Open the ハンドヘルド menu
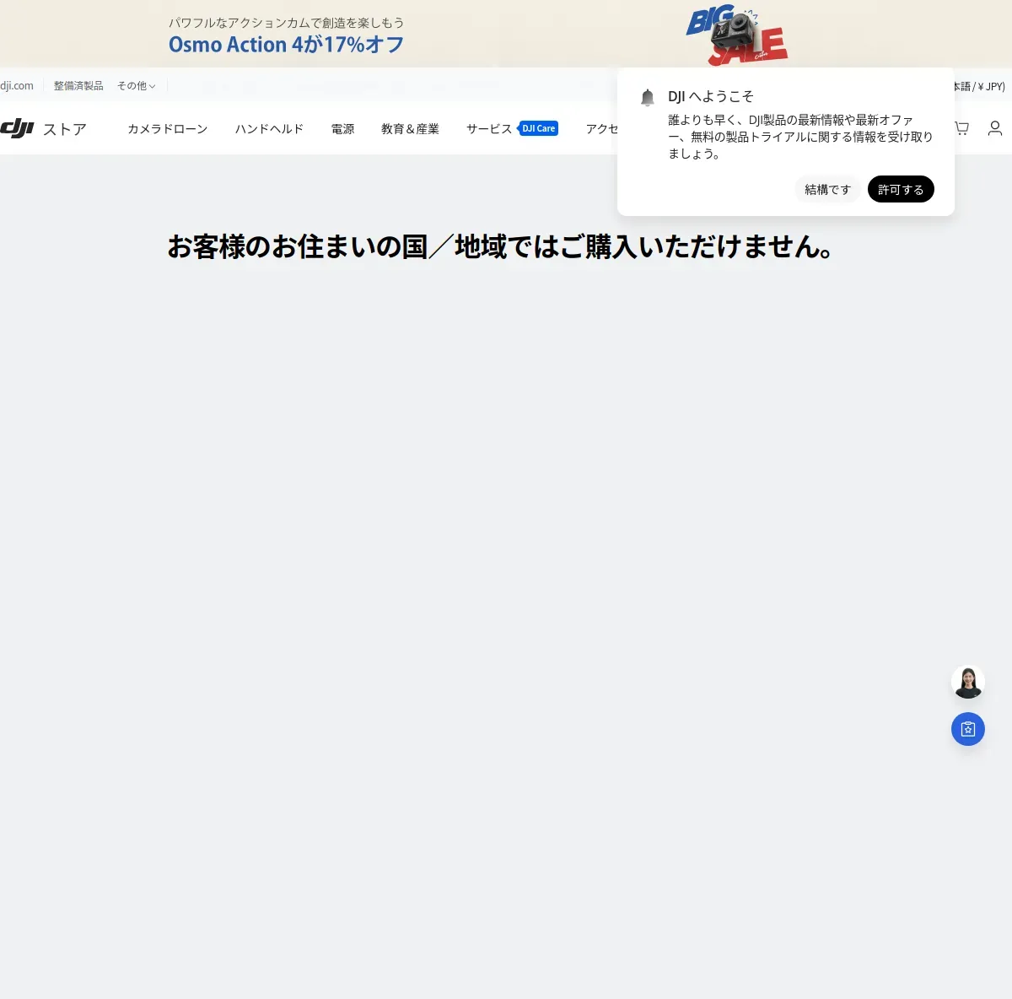The height and width of the screenshot is (999, 1012). click(269, 129)
